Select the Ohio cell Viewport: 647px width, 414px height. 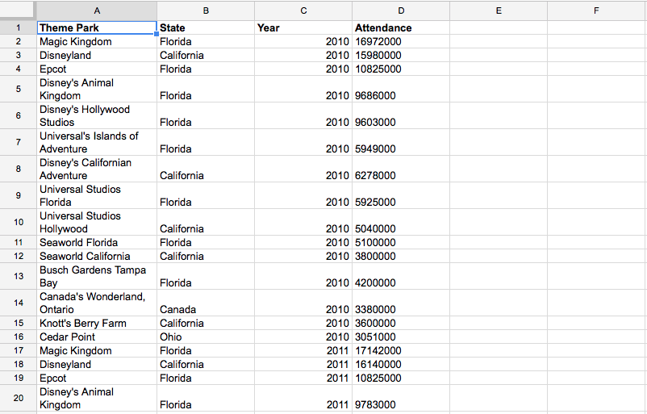(x=206, y=337)
